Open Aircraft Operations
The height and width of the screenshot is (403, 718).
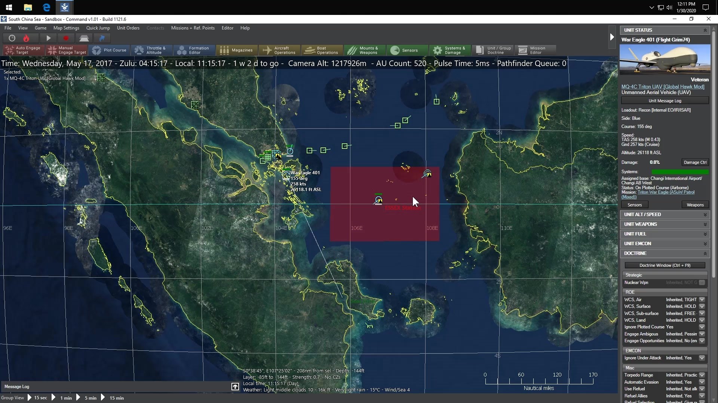click(x=279, y=50)
